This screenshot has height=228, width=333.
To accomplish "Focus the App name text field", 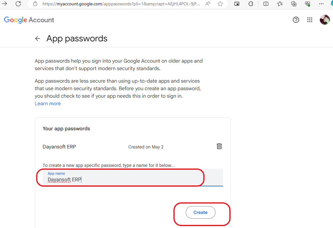I will point(133,177).
